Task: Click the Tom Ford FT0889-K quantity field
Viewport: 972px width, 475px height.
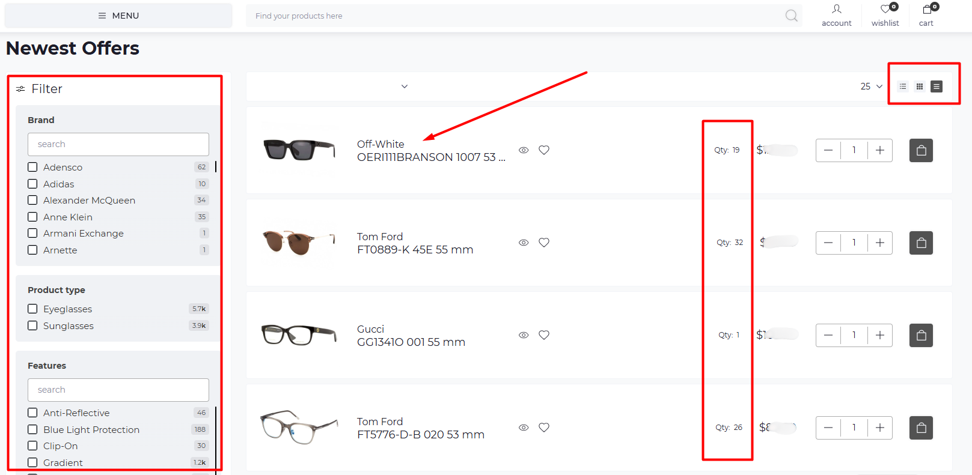Action: pyautogui.click(x=854, y=243)
